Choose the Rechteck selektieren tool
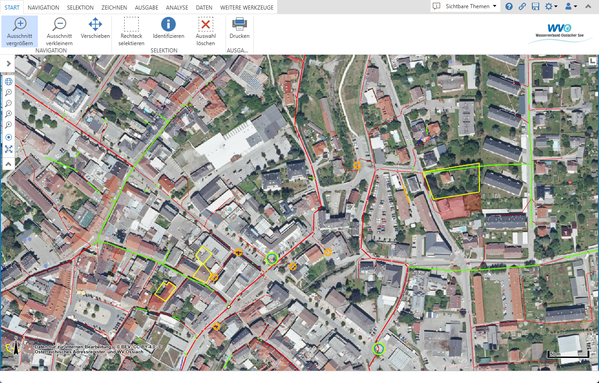The width and height of the screenshot is (599, 383). click(131, 31)
